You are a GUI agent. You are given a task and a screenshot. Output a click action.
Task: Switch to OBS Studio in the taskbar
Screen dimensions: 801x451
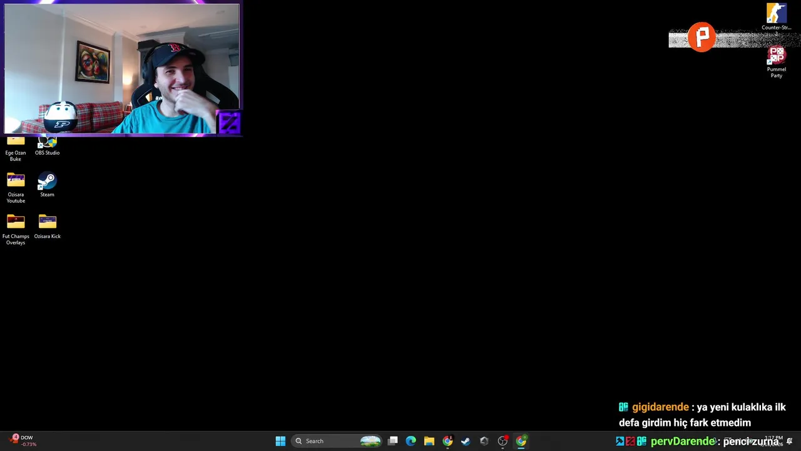pyautogui.click(x=503, y=441)
